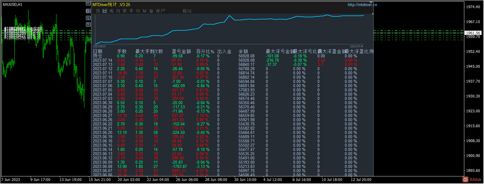This screenshot has height=184, width=484.
Task: Select the 2023.07.13 date row
Action: point(103,65)
